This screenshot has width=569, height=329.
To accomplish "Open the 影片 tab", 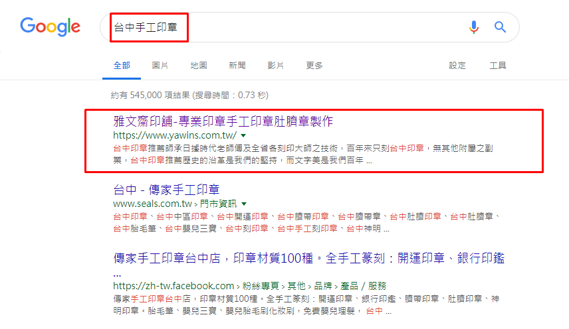I will click(x=275, y=66).
